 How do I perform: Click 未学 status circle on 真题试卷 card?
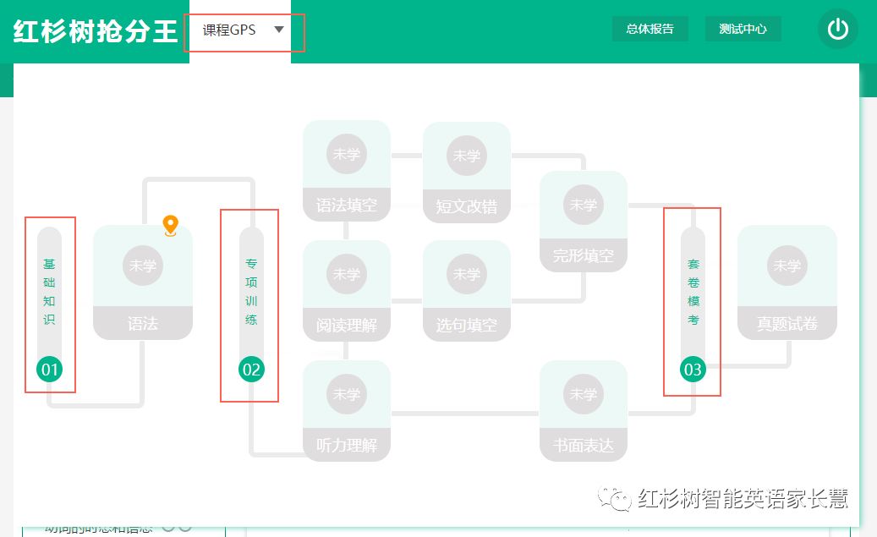pyautogui.click(x=787, y=266)
